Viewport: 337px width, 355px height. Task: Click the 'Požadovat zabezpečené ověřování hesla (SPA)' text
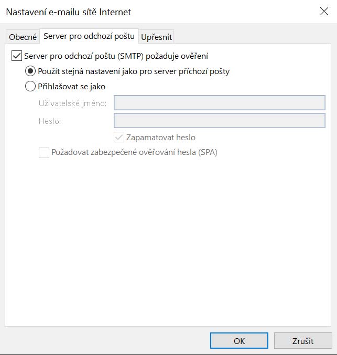134,153
